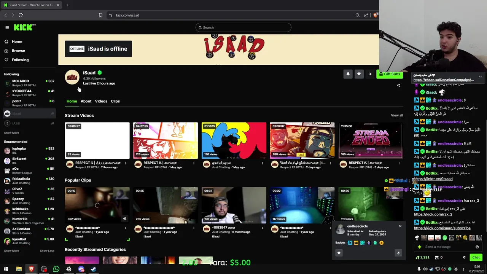Open the xYOUSEF44 followed channel
The image size is (487, 274).
pos(29,93)
